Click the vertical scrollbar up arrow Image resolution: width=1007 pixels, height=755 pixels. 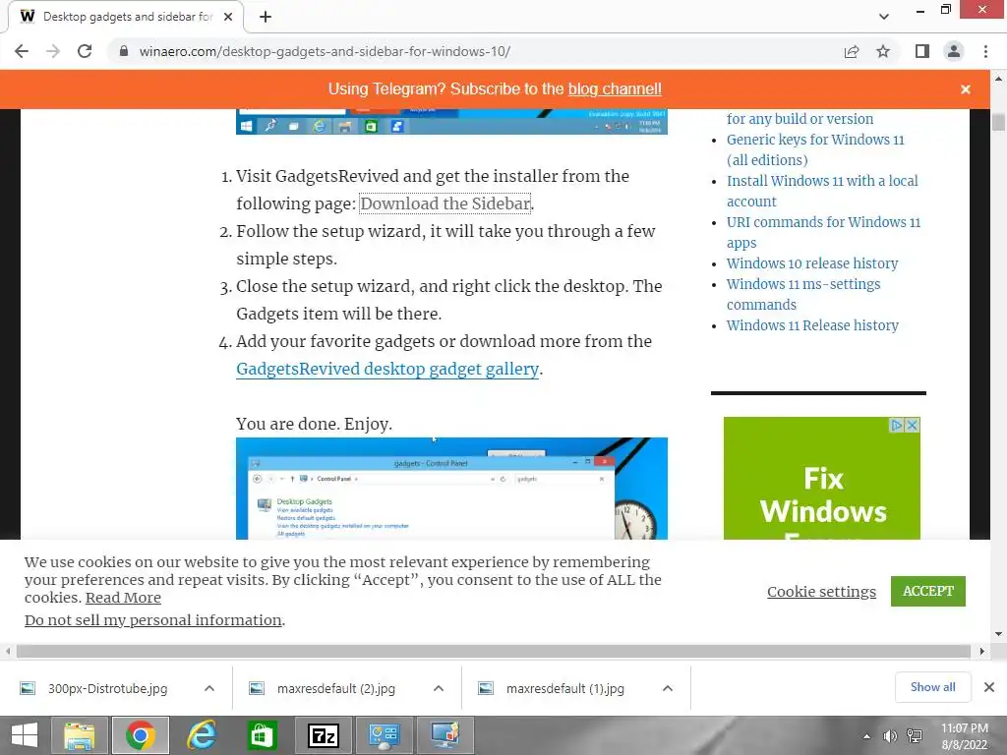(x=998, y=79)
